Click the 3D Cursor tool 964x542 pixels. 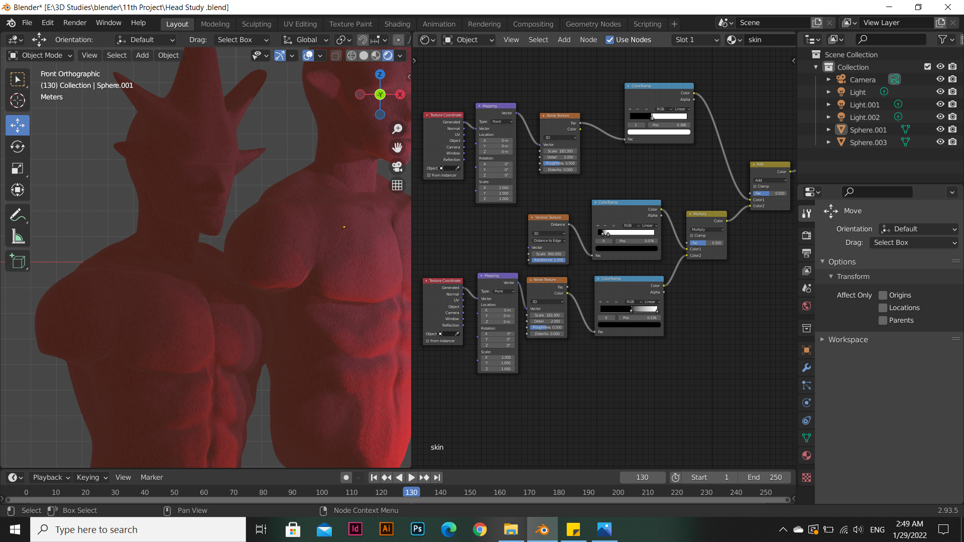(x=18, y=101)
